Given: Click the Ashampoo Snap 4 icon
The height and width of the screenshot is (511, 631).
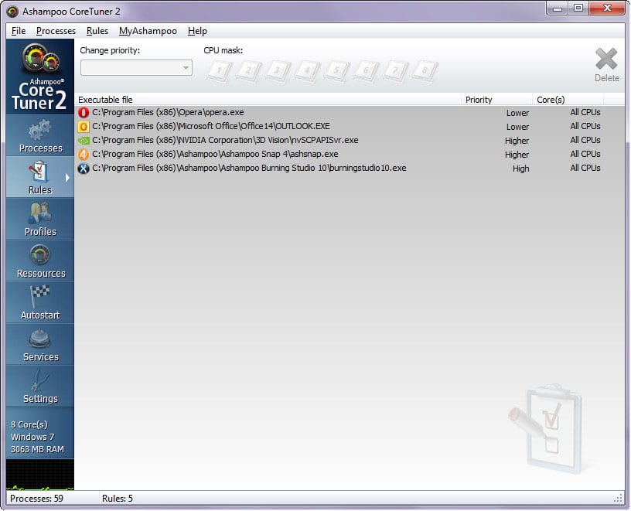Looking at the screenshot, I should (84, 155).
